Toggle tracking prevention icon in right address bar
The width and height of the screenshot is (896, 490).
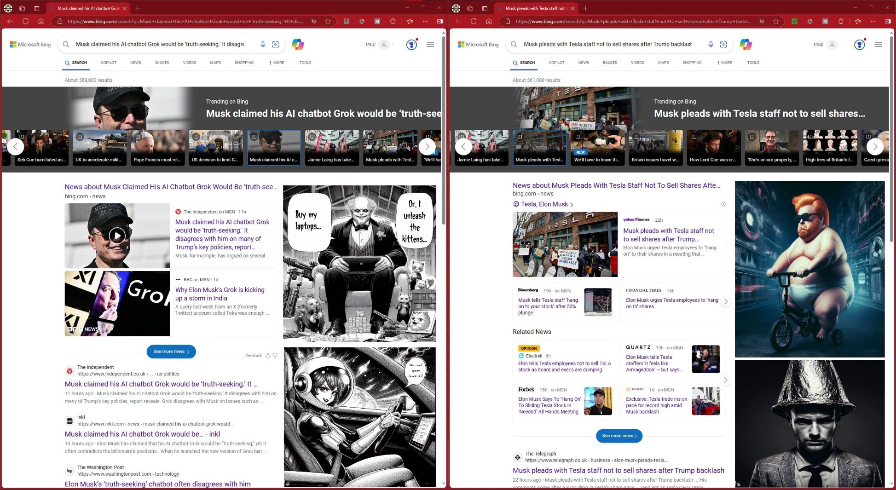tap(762, 21)
